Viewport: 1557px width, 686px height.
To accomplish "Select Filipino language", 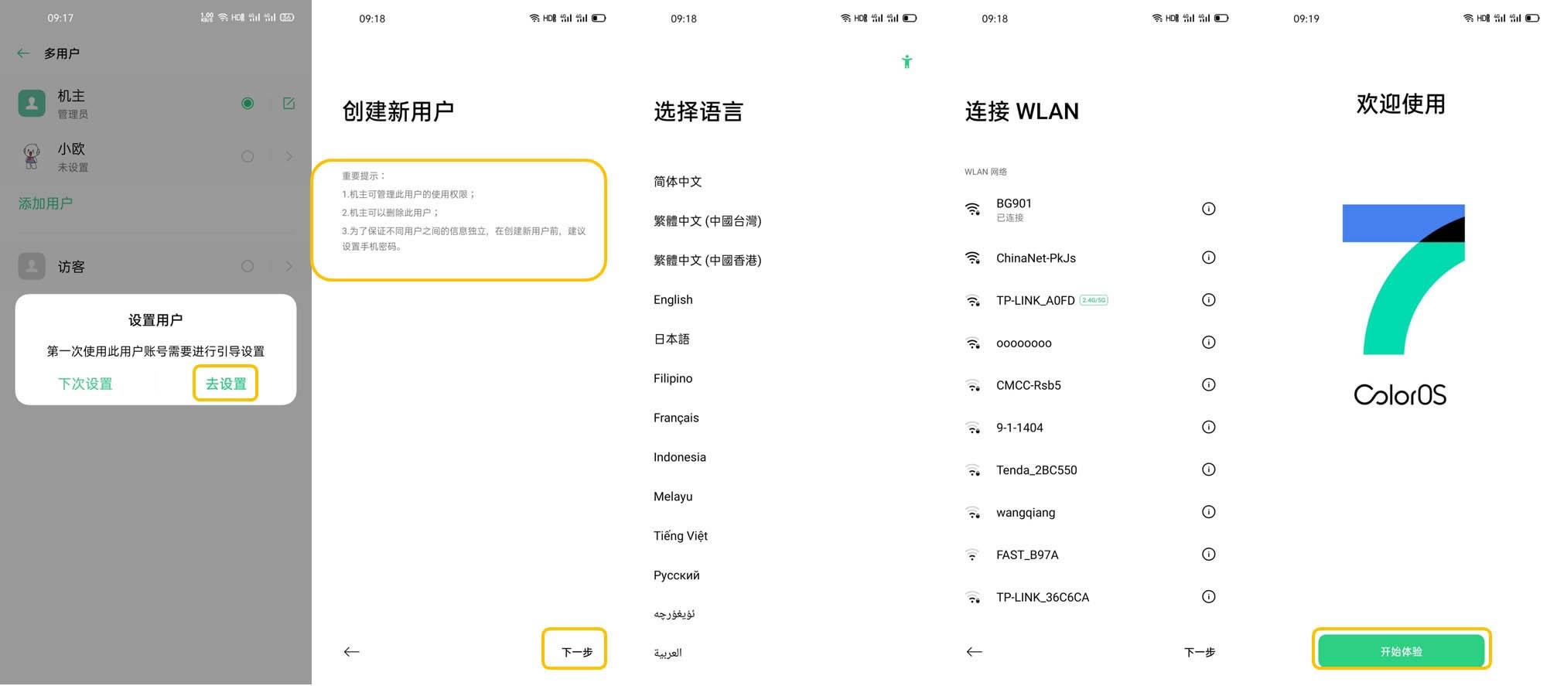I will (673, 378).
